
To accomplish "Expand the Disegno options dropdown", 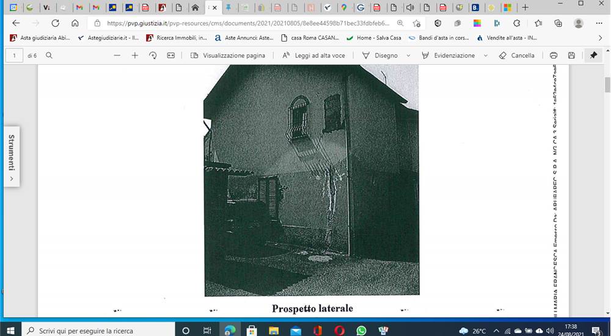I will tap(408, 56).
